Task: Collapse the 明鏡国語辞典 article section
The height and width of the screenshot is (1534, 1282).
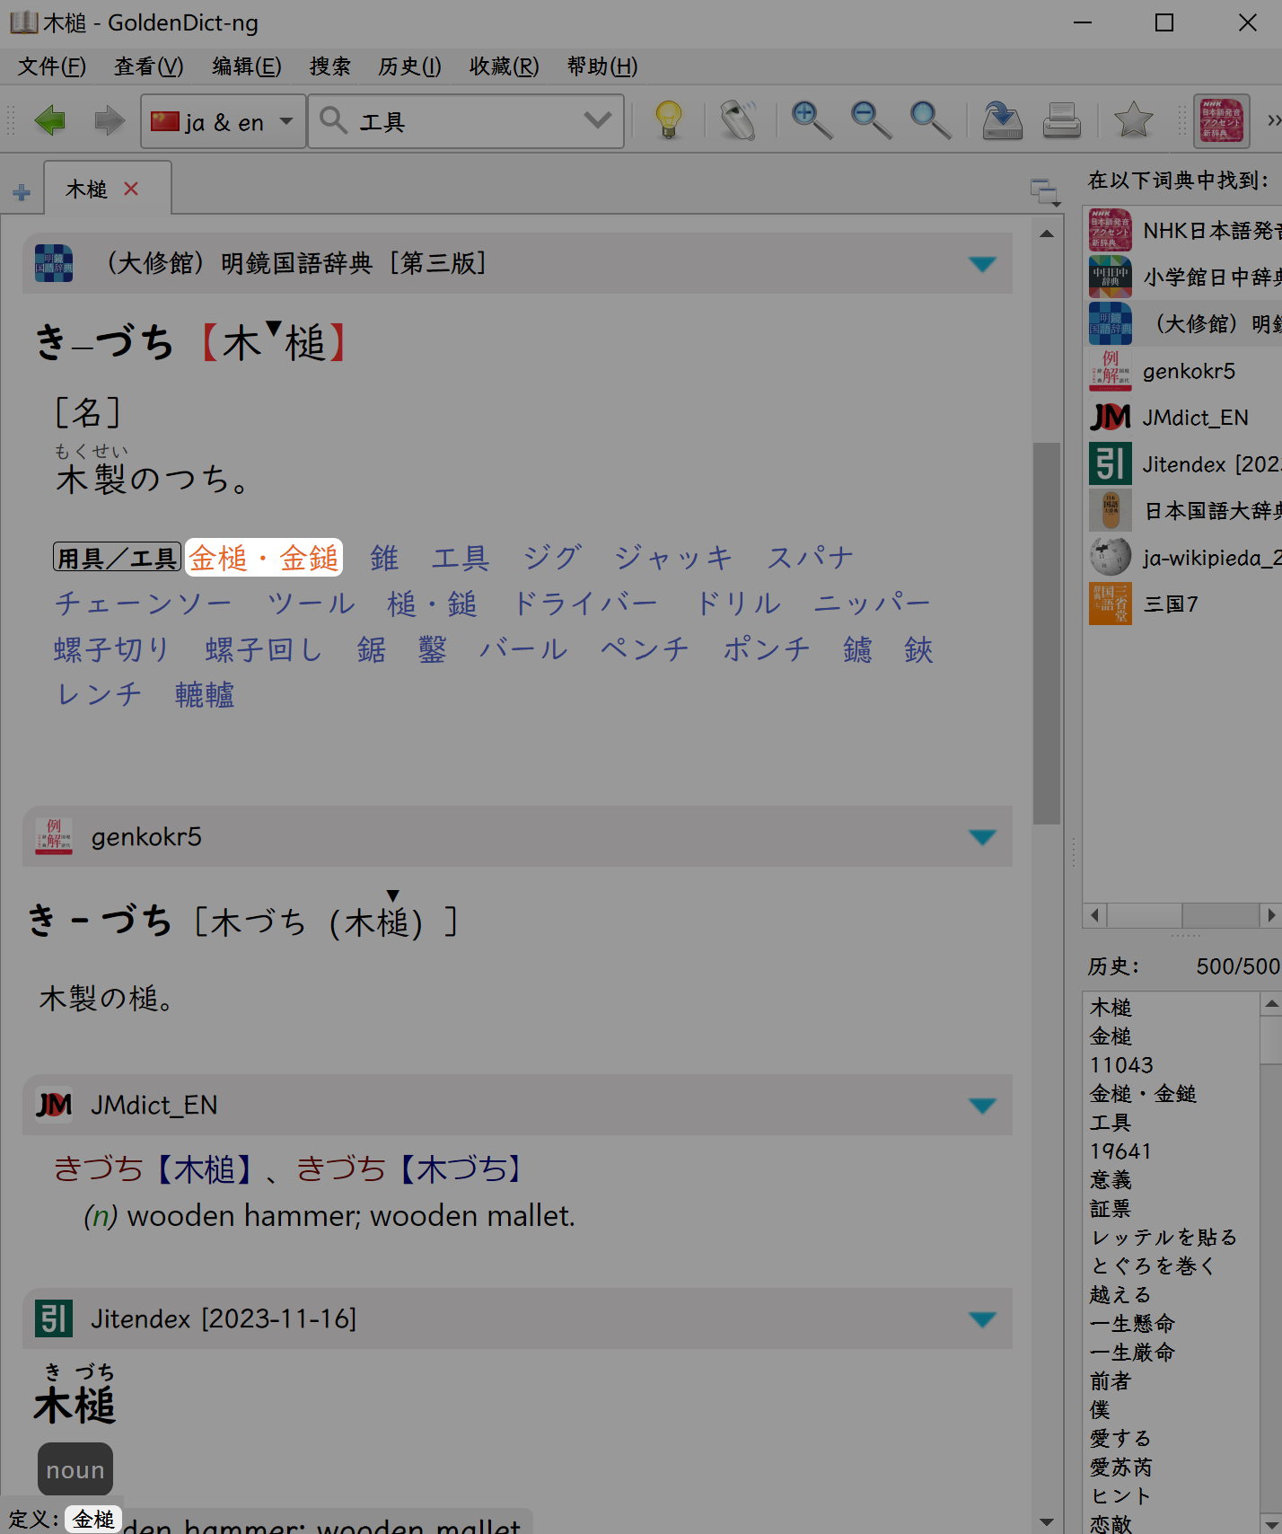Action: point(982,264)
